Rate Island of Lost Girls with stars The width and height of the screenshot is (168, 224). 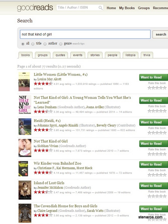point(157,196)
